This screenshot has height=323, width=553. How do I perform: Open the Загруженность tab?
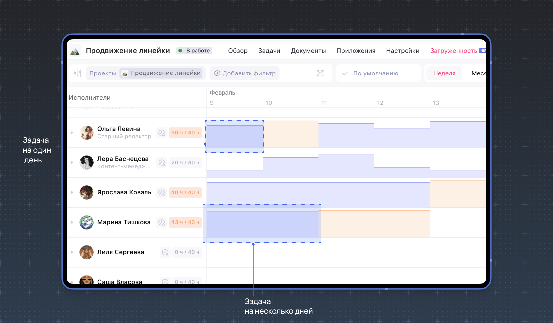click(x=453, y=51)
